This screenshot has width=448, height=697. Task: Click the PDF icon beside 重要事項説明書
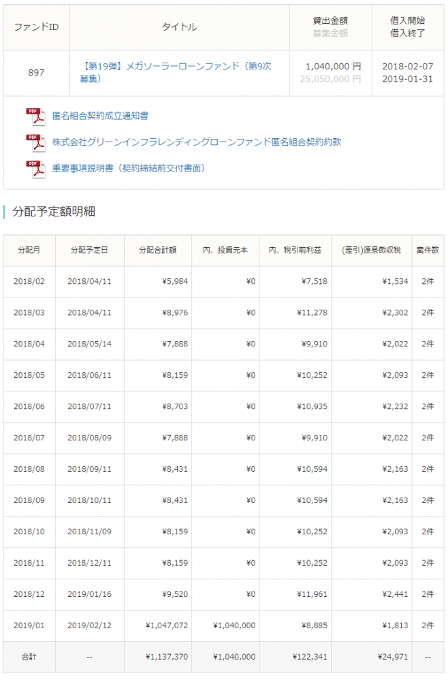click(x=35, y=168)
